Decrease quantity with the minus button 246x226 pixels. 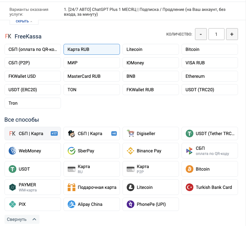click(201, 34)
